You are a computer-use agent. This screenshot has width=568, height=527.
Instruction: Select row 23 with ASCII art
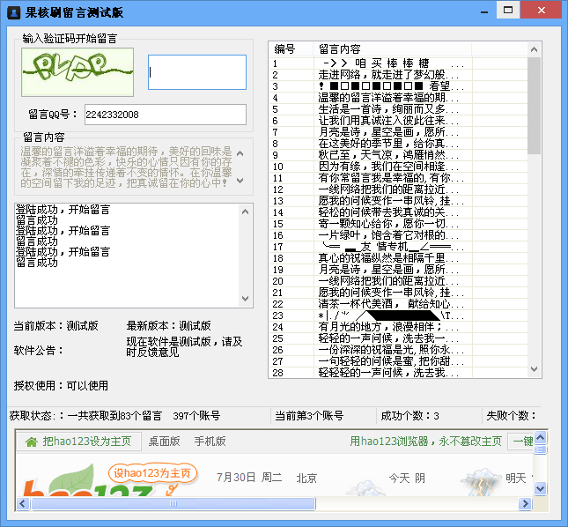coord(398,315)
